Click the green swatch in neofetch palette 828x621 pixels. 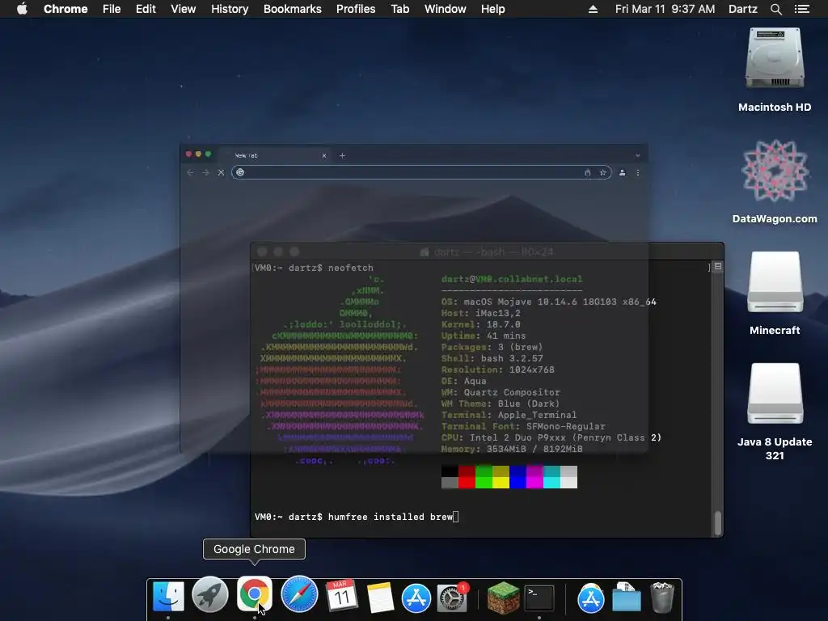point(484,477)
